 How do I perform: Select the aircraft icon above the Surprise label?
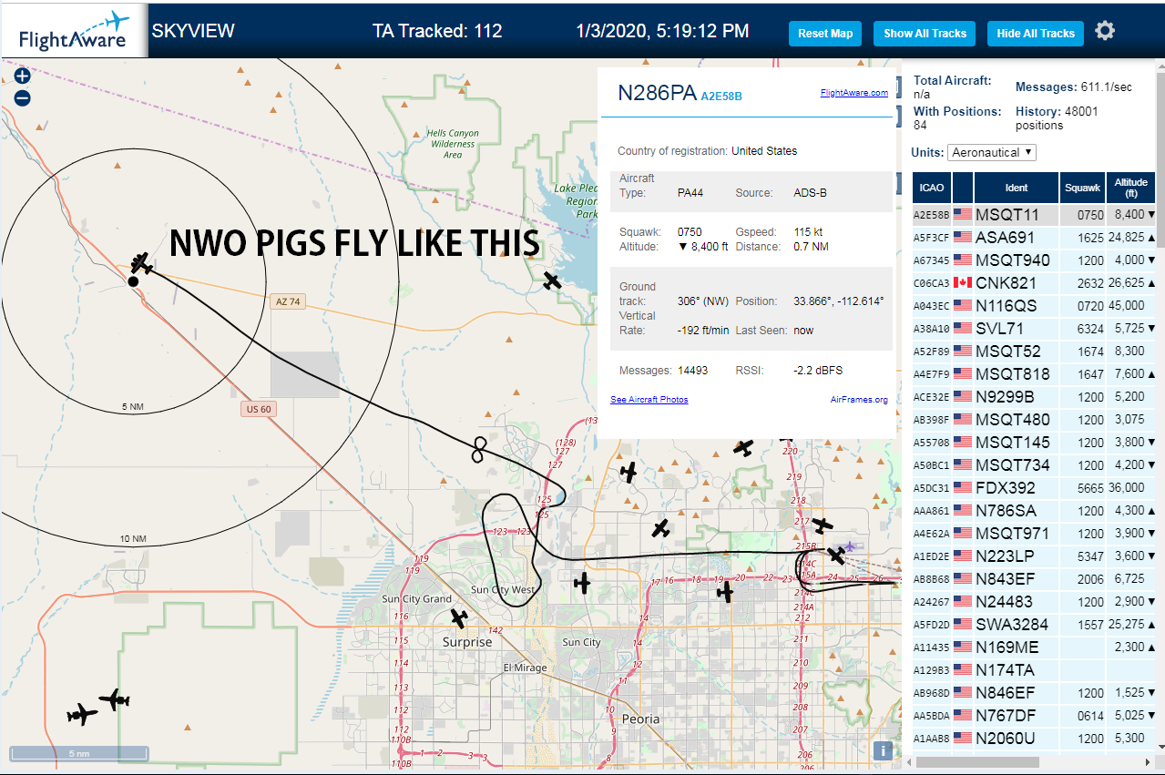(459, 618)
